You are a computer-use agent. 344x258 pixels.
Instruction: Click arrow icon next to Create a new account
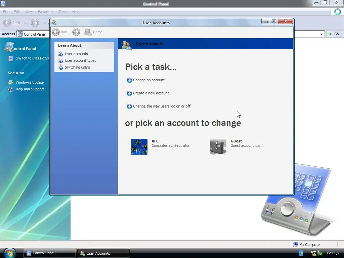[x=129, y=93]
